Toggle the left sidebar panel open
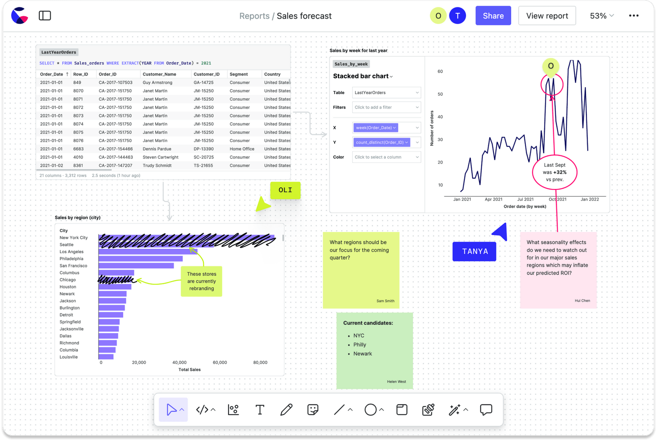The width and height of the screenshot is (657, 441). pos(45,15)
